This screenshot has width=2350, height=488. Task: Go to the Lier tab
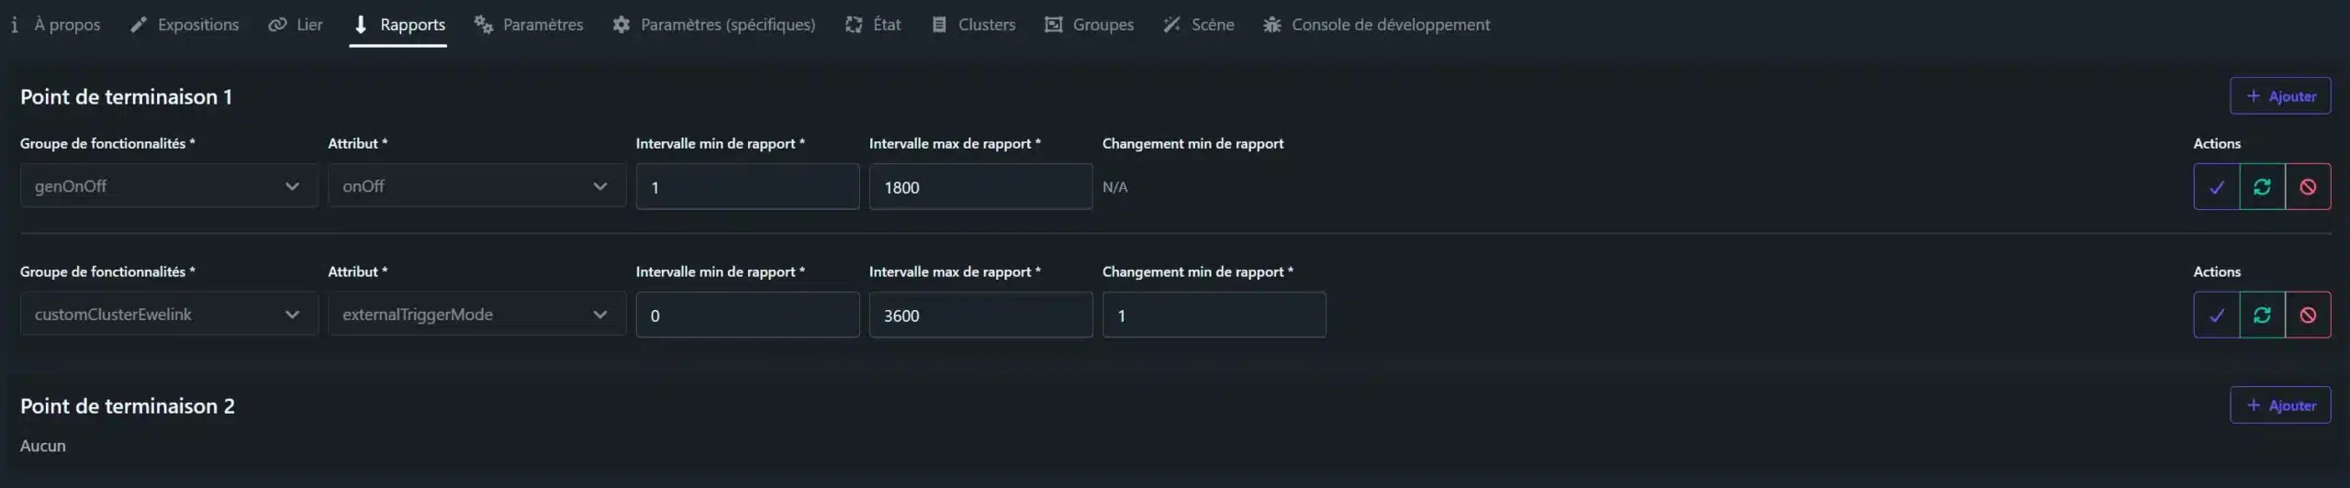tap(296, 25)
